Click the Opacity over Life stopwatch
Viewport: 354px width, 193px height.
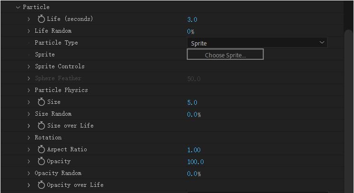41,185
